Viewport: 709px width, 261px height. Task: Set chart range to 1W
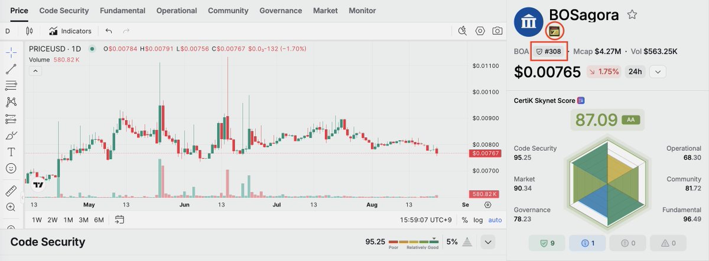37,220
